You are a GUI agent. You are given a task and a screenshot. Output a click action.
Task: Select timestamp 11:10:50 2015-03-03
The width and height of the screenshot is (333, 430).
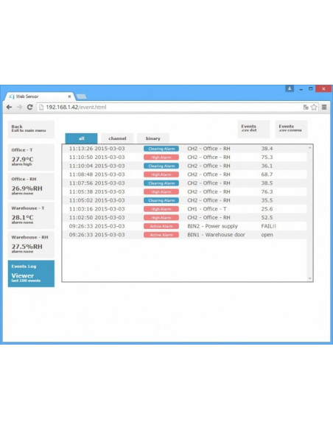tap(97, 158)
